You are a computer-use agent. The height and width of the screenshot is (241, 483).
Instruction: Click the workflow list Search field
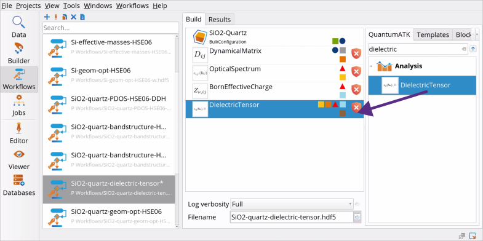[x=111, y=28]
